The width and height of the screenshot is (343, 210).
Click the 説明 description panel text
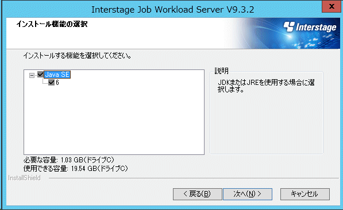(266, 86)
